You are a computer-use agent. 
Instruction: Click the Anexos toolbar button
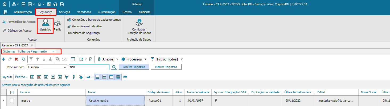click(x=106, y=59)
